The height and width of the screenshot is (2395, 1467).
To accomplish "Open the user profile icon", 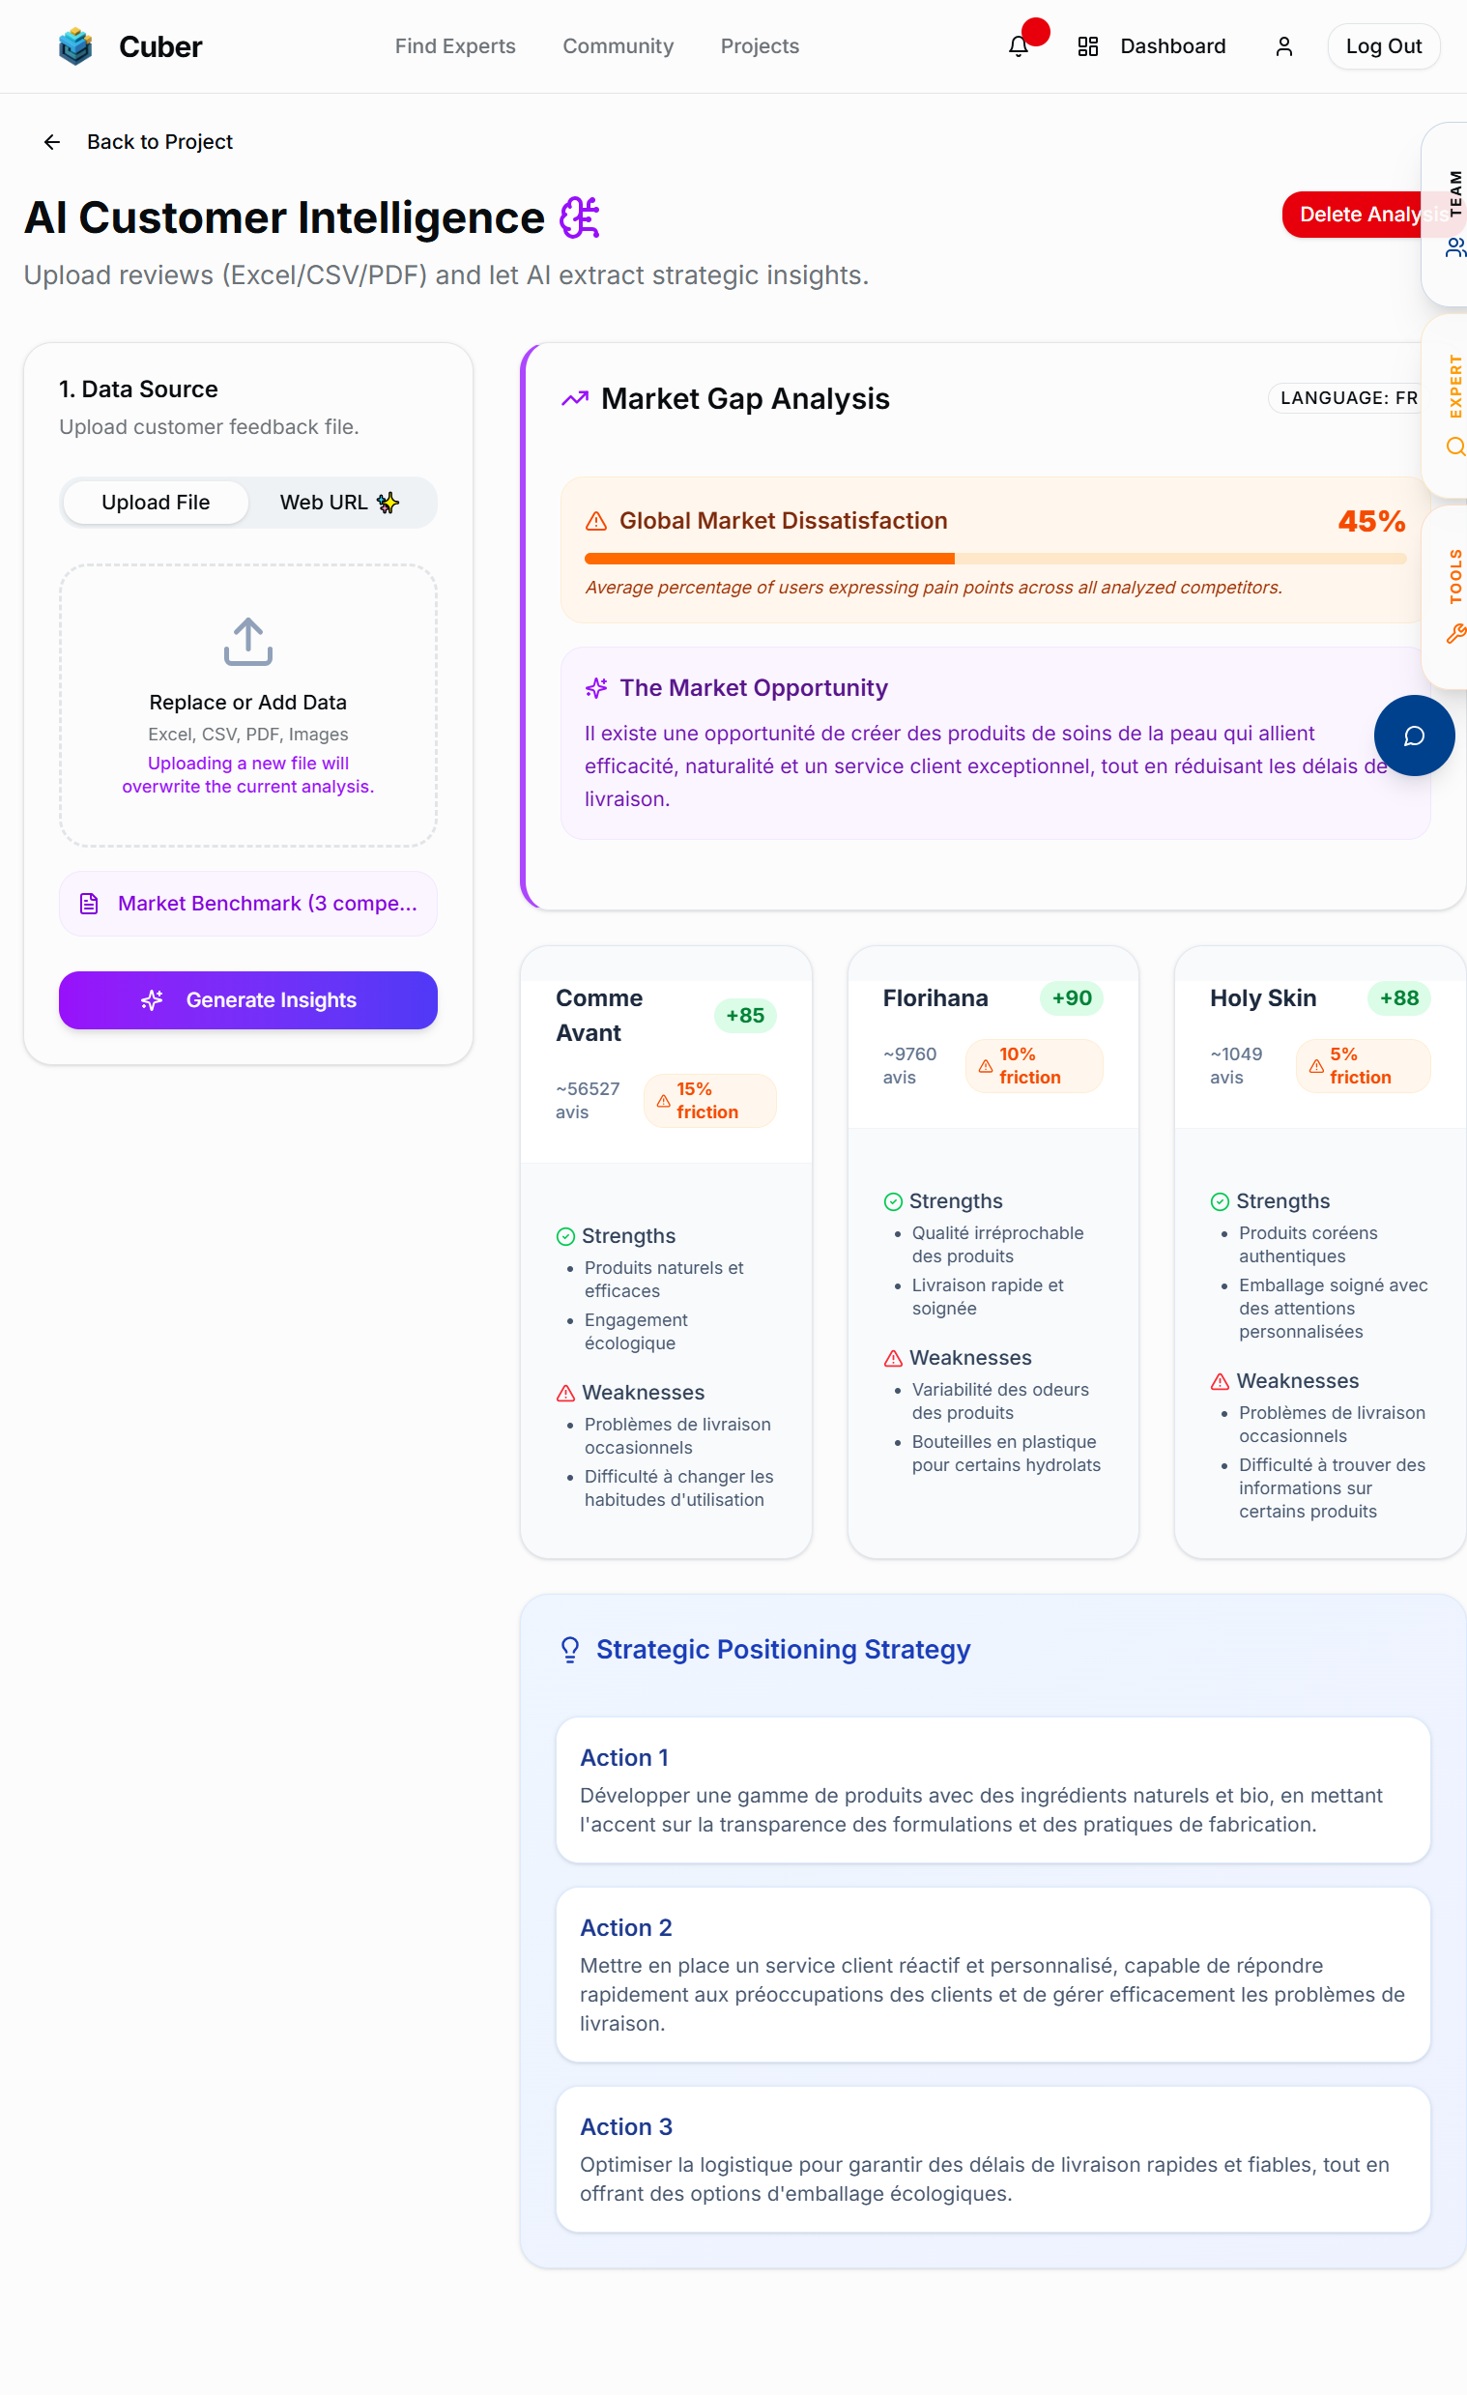I will 1283,46.
